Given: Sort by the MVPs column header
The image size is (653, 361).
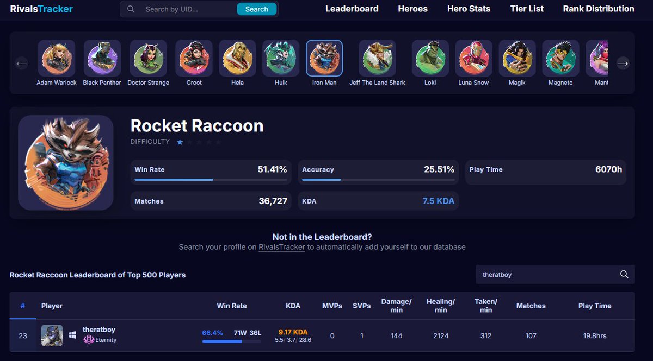Looking at the screenshot, I should pyautogui.click(x=332, y=306).
